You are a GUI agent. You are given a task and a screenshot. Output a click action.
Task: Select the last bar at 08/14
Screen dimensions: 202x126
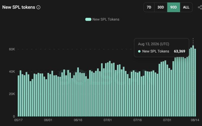(195, 83)
